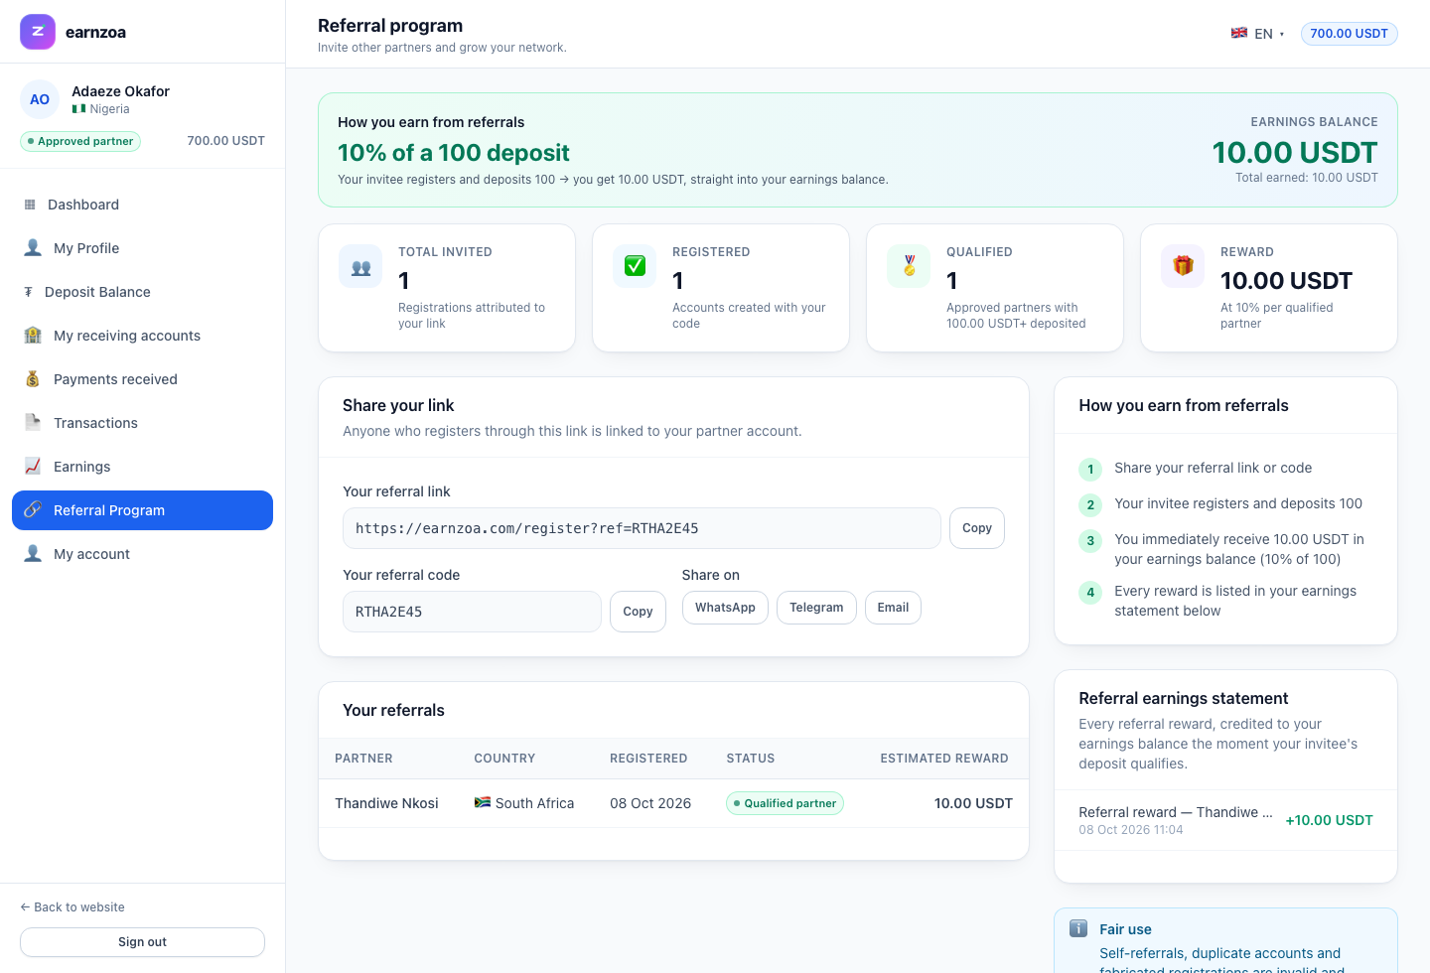Click the 700.00 USDT balance pill in header

tap(1349, 34)
